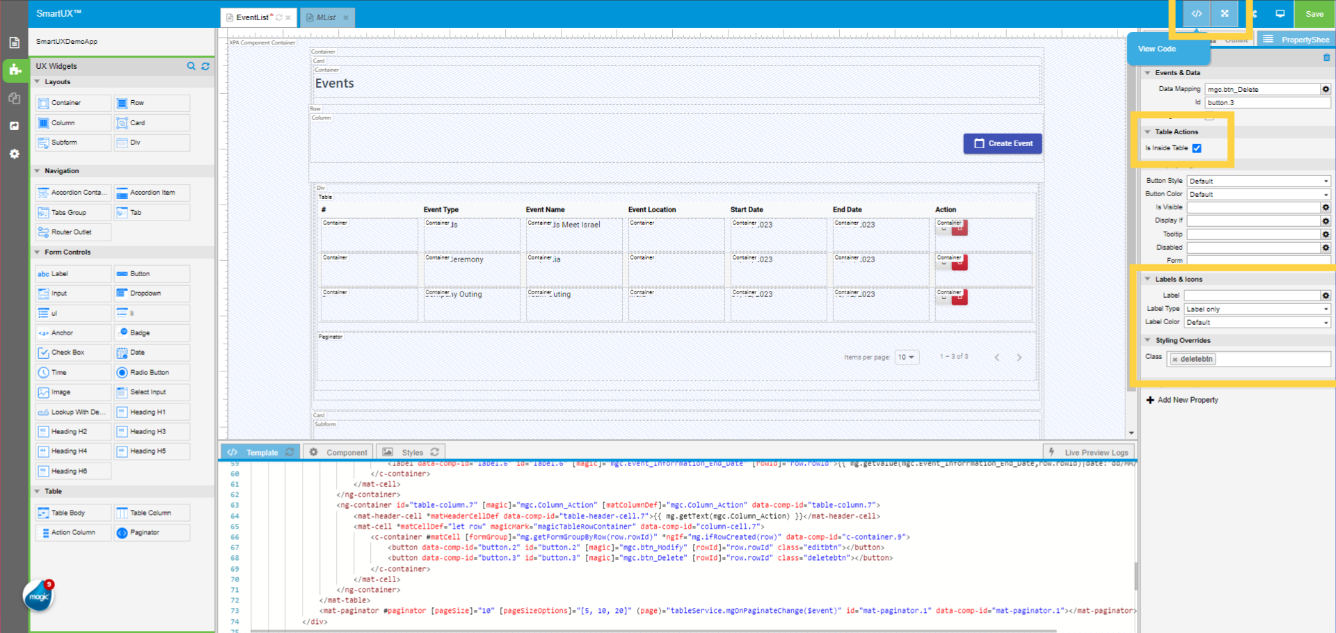Click the fullscreen expand icon beside View Code
The width and height of the screenshot is (1336, 633).
1225,14
